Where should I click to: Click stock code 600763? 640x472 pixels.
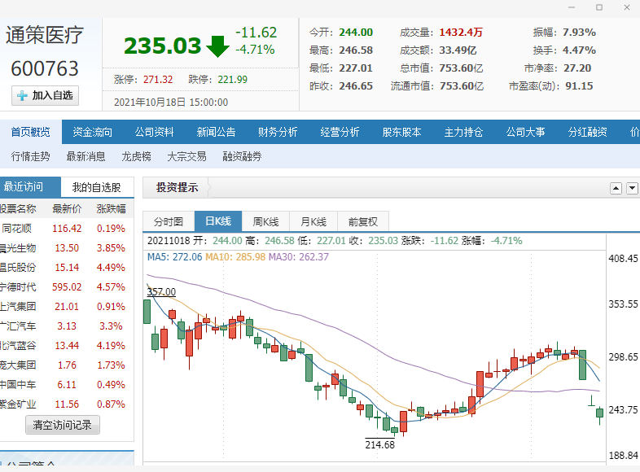[x=45, y=68]
